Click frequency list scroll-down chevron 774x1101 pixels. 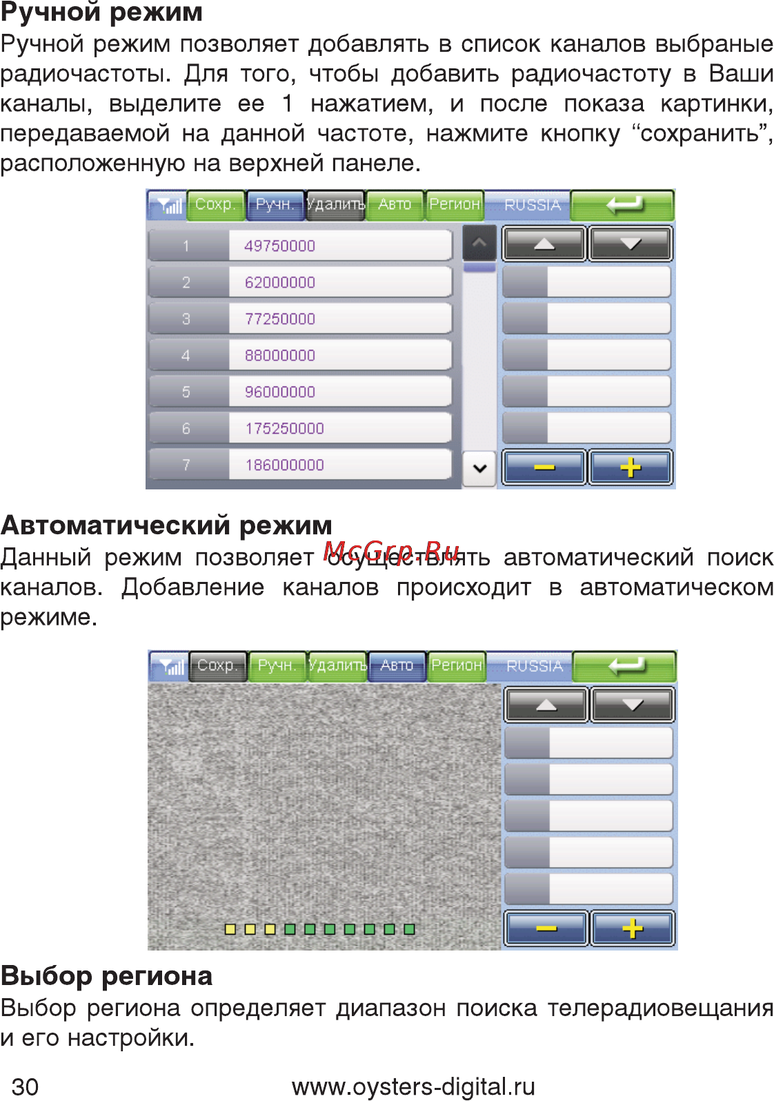(479, 468)
